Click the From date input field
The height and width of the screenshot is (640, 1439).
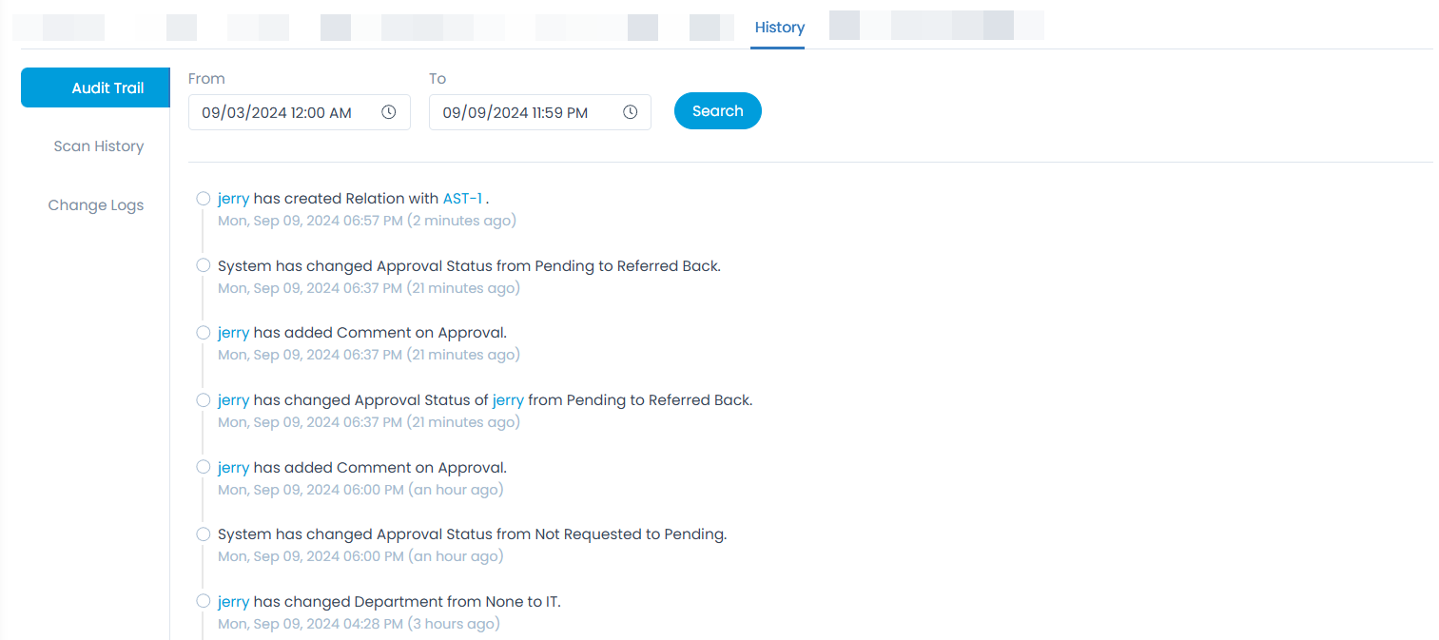pyautogui.click(x=285, y=111)
